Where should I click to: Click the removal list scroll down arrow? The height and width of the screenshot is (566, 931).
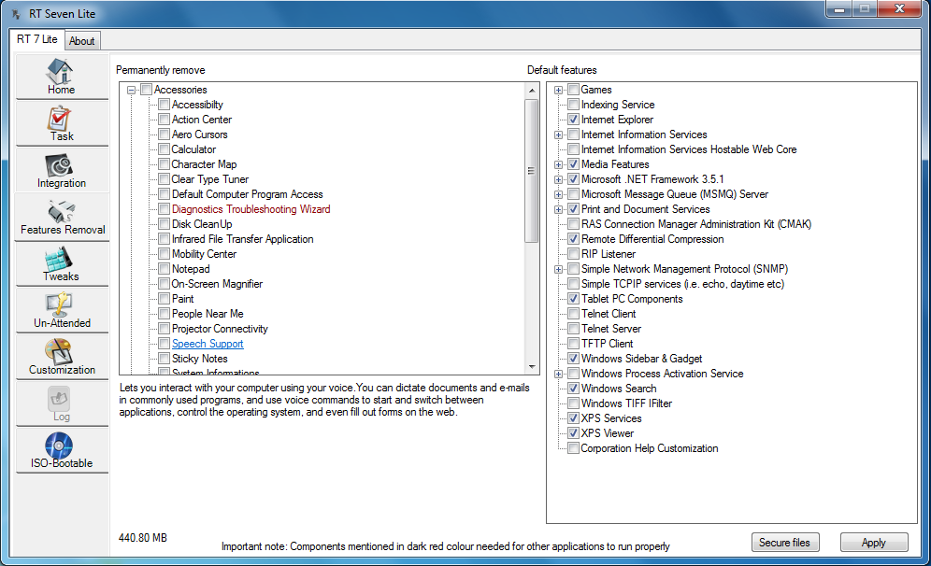point(532,367)
